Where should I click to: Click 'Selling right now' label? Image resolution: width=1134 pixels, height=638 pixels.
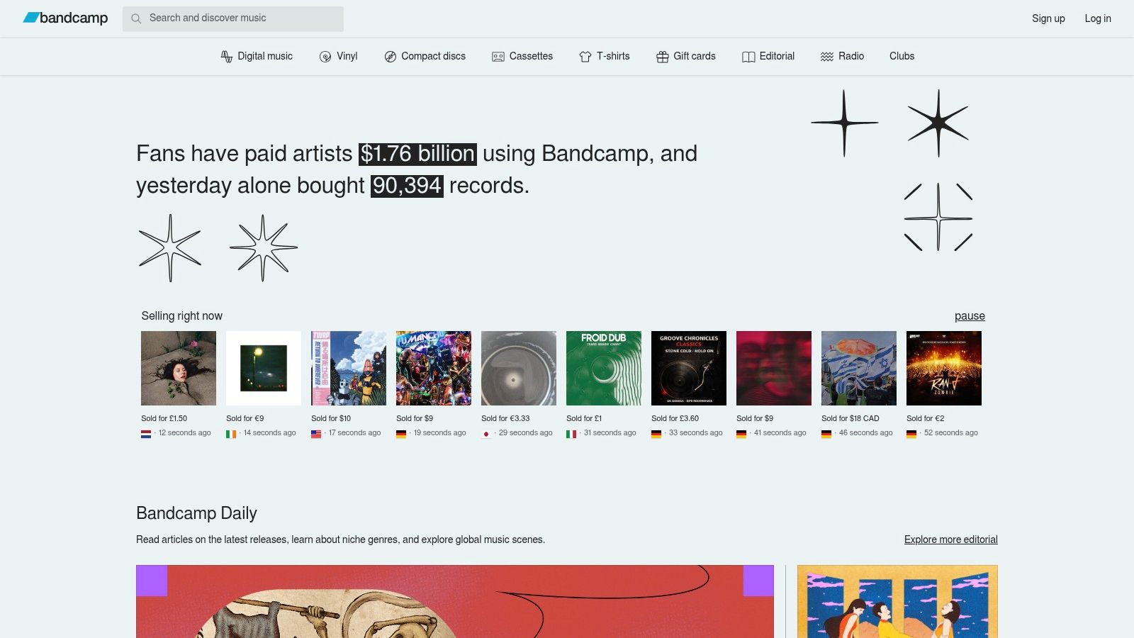coord(181,316)
